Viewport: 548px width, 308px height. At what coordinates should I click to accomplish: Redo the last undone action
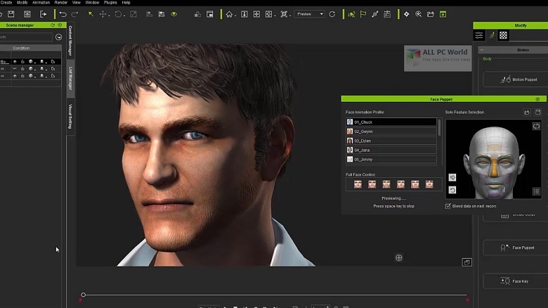coord(74,14)
